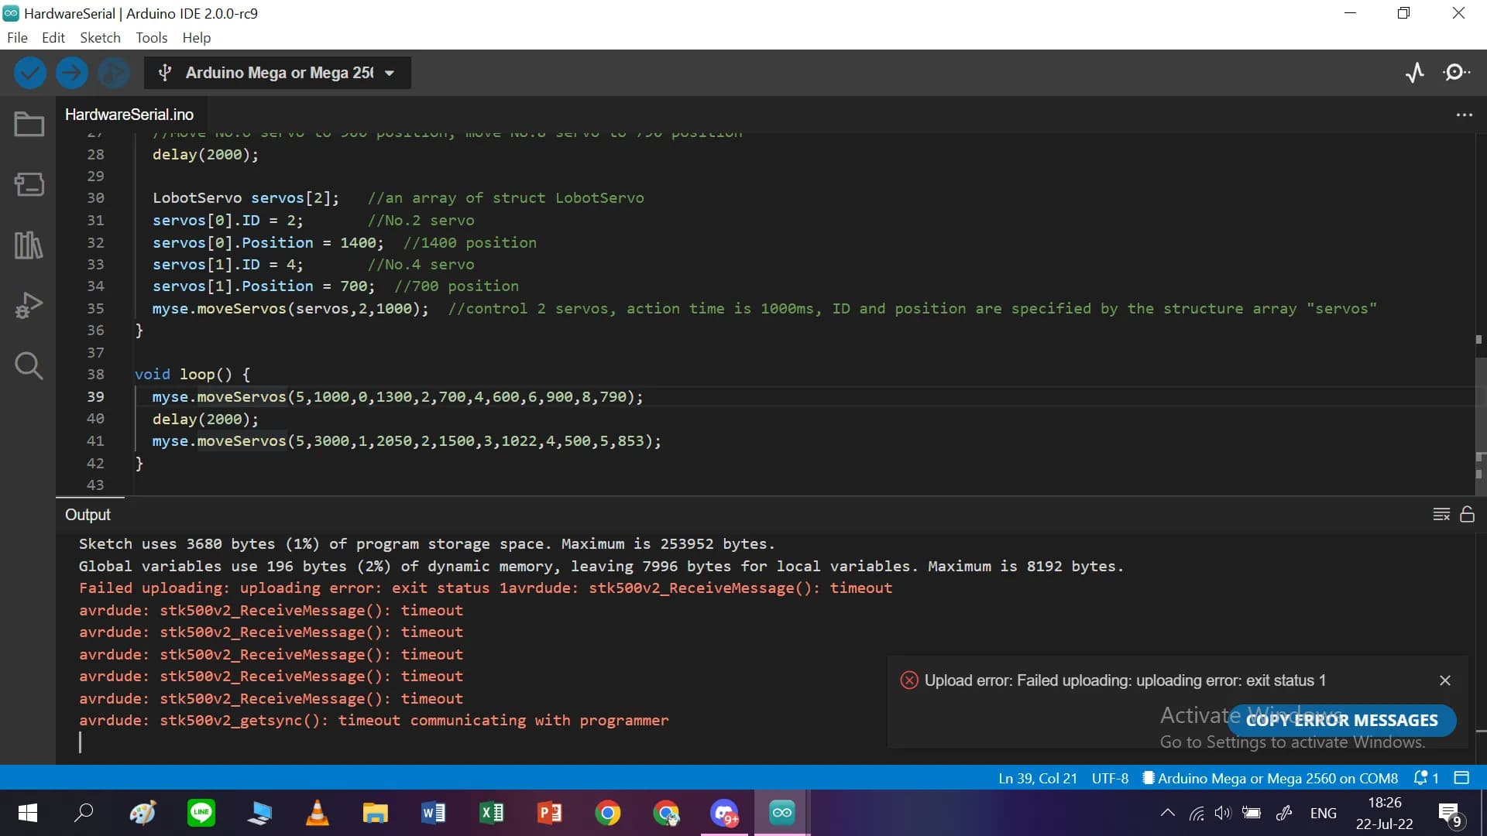Viewport: 1487px width, 836px height.
Task: Open the Boards Manager sidebar panel
Action: click(x=29, y=184)
